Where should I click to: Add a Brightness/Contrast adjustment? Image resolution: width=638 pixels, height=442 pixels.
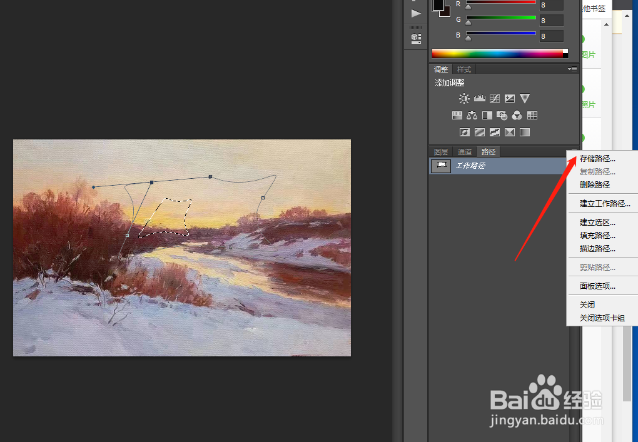click(464, 98)
